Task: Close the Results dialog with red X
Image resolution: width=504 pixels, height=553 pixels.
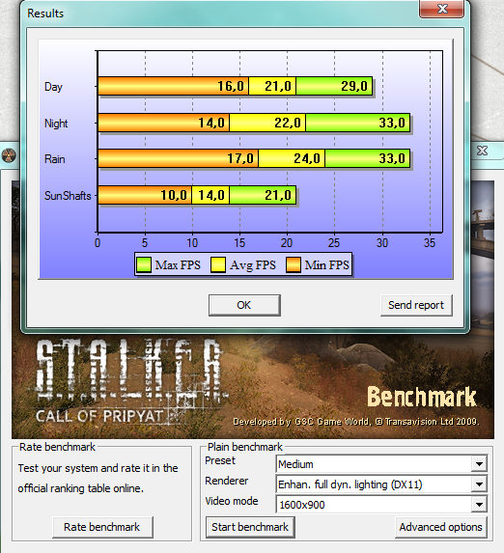Action: point(441,9)
